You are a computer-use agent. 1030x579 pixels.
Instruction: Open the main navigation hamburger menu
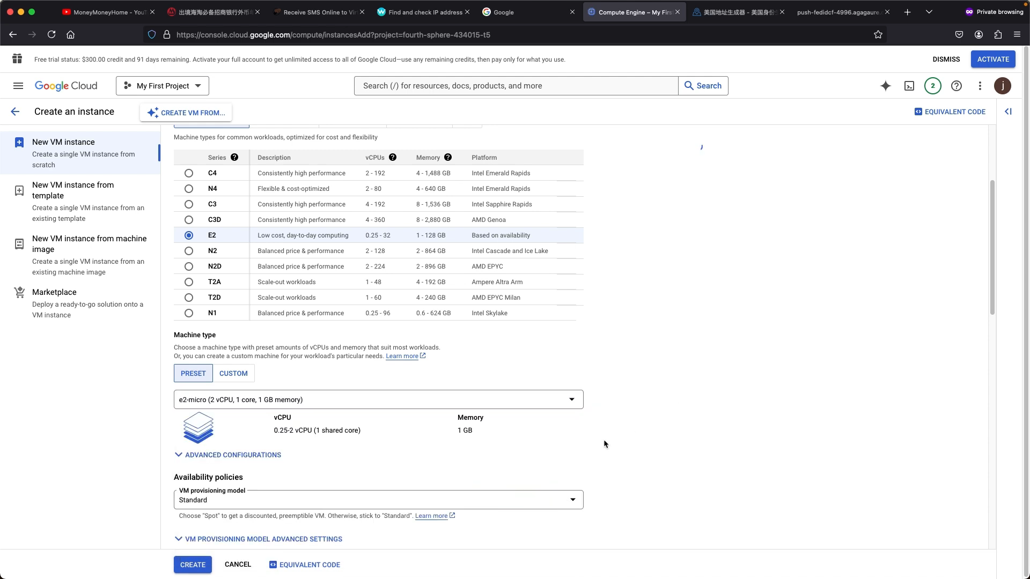tap(18, 86)
